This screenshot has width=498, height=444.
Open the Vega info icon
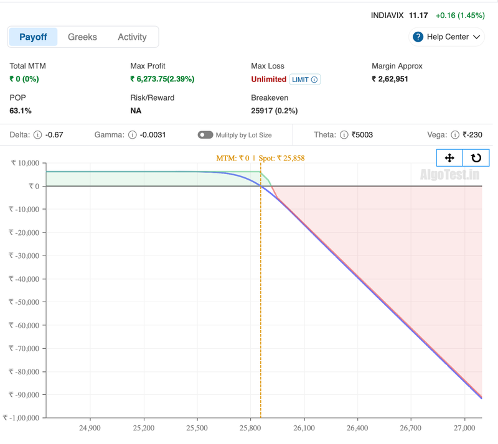click(454, 134)
